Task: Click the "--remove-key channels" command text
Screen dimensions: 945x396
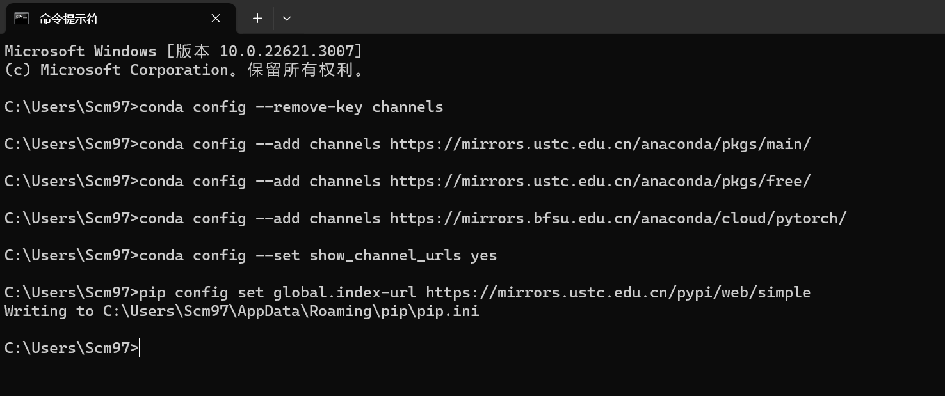Action: 349,107
